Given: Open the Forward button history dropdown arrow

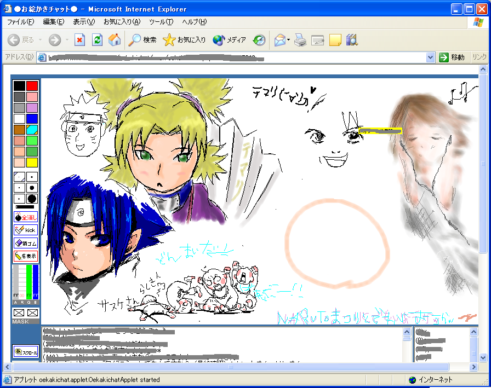Looking at the screenshot, I should coord(67,40).
